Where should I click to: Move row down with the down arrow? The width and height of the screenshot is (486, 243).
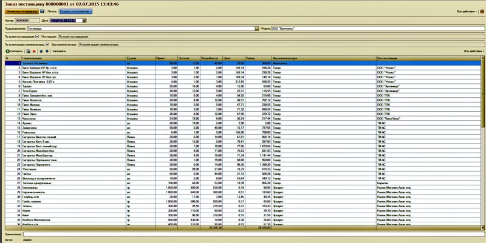click(x=47, y=51)
